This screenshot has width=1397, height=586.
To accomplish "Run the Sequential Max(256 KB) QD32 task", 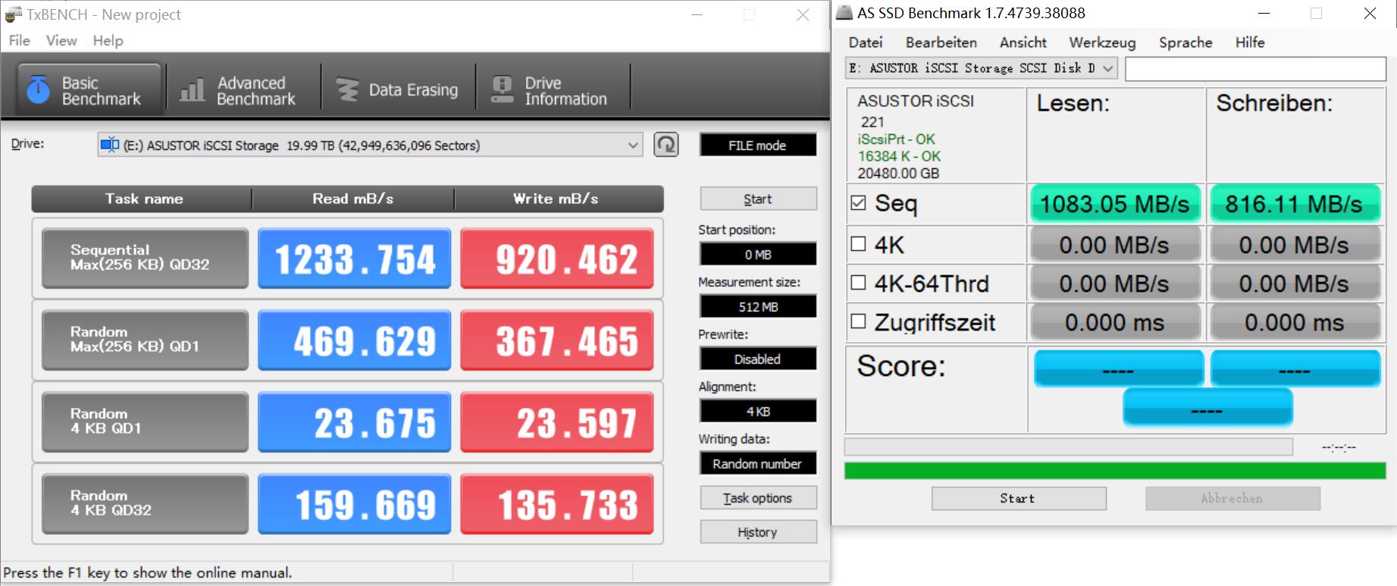I will click(x=145, y=258).
